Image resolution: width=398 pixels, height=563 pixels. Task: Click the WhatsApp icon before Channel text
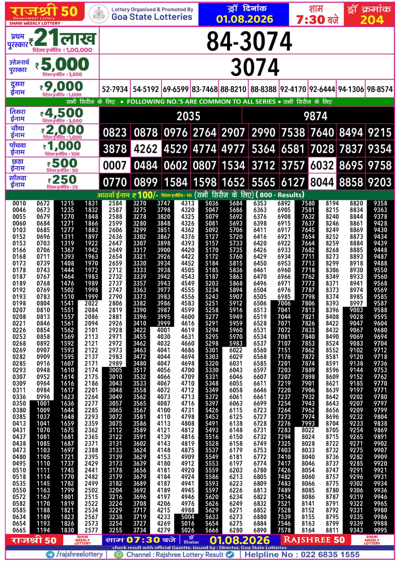(119, 555)
